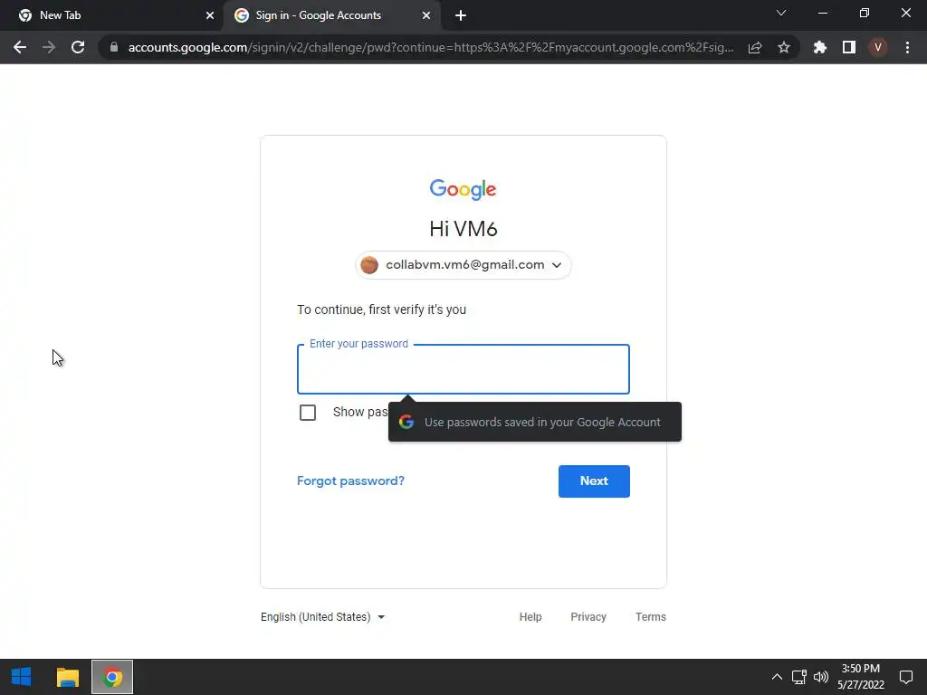This screenshot has width=927, height=695.
Task: Click the blue Next button
Action: [x=594, y=481]
